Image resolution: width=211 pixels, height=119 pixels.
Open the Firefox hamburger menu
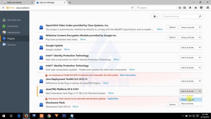point(208,8)
